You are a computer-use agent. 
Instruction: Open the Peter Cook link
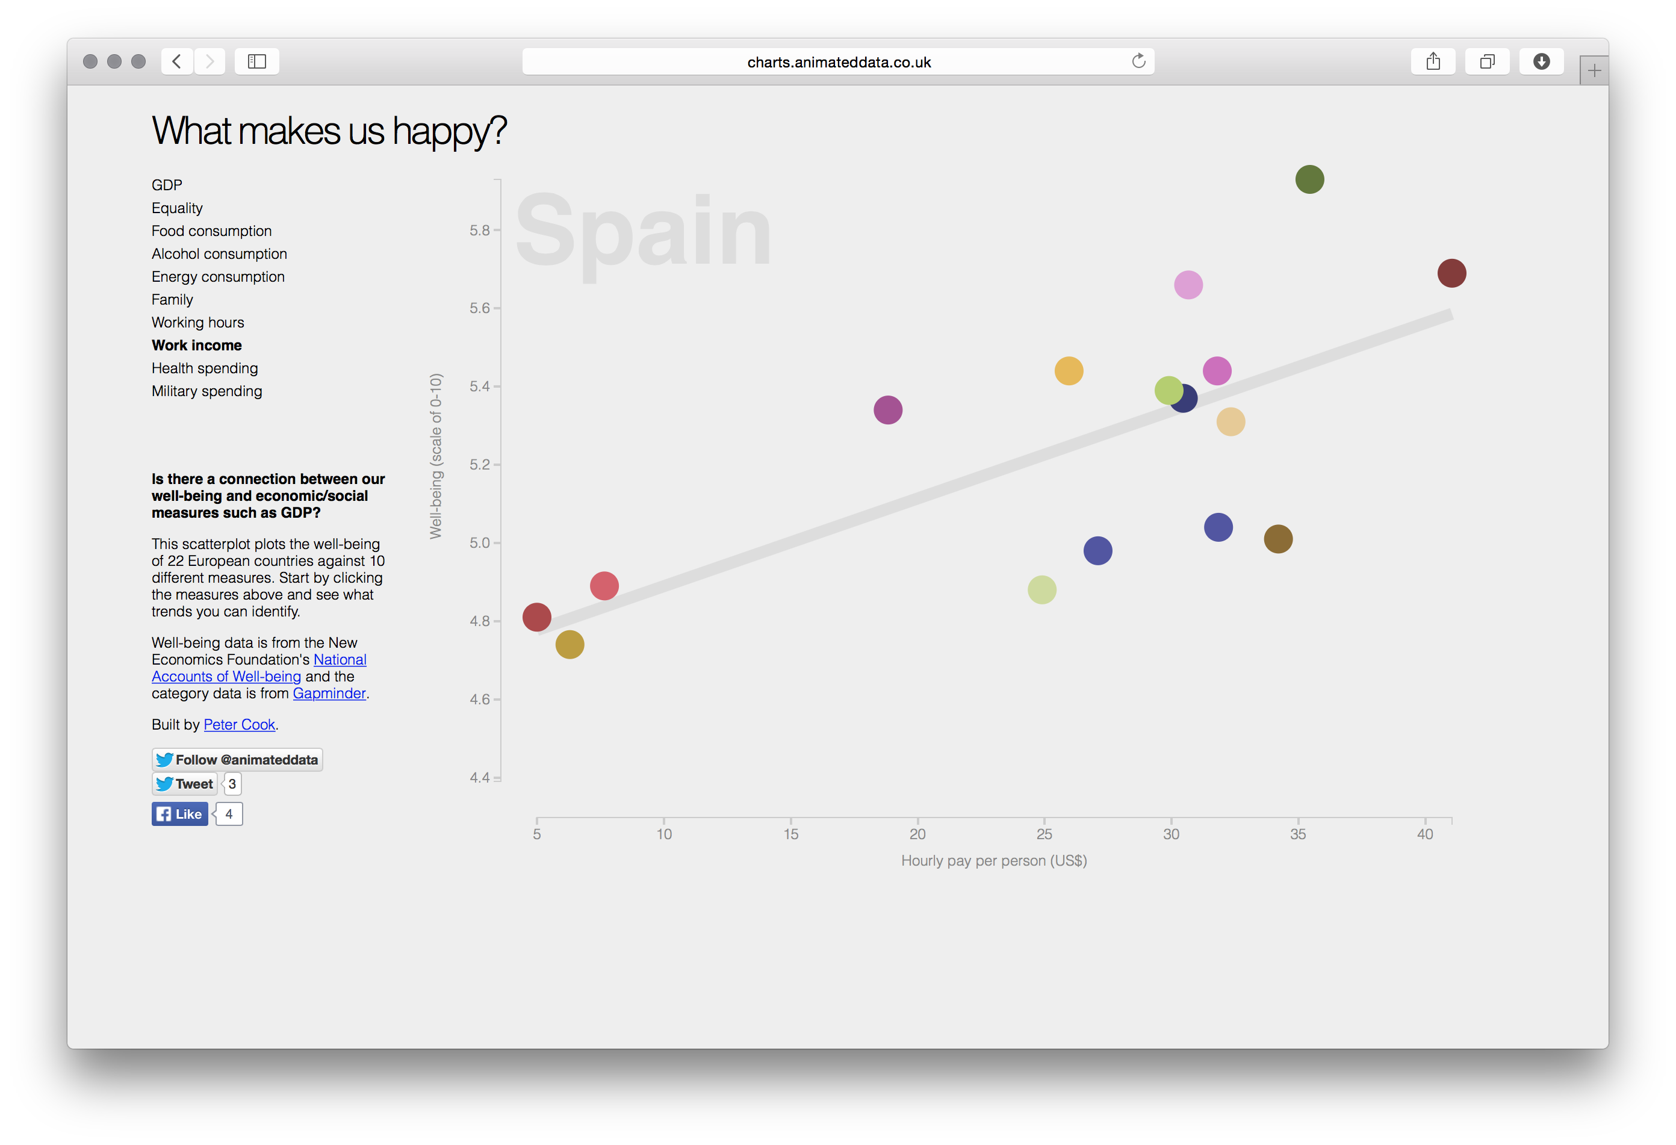point(239,725)
